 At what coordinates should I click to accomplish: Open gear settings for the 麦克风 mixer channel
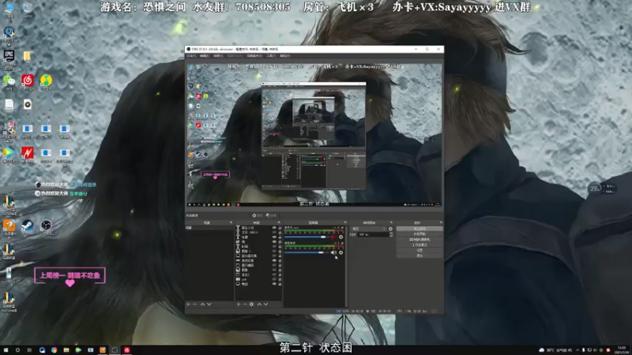341,237
